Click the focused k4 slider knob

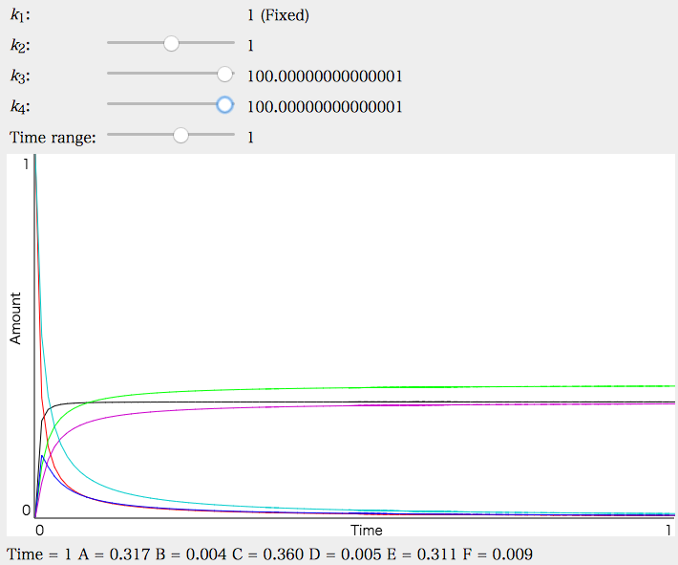(x=224, y=105)
